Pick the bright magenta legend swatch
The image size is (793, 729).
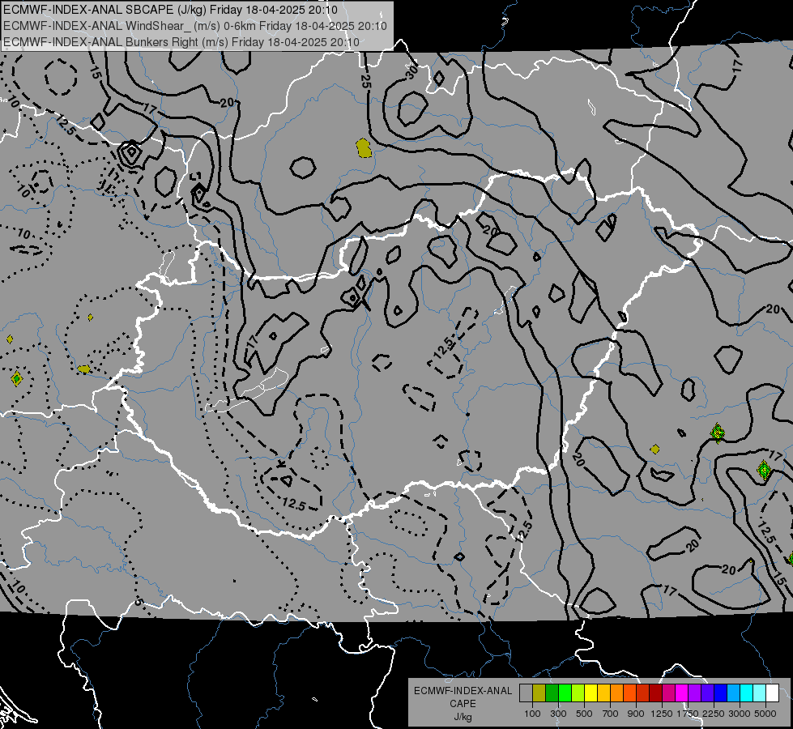(682, 693)
